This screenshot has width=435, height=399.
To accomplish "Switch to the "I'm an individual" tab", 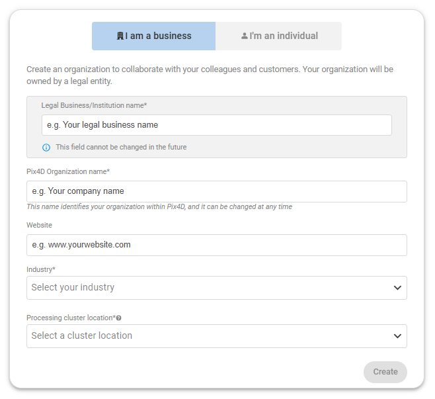I will 278,36.
